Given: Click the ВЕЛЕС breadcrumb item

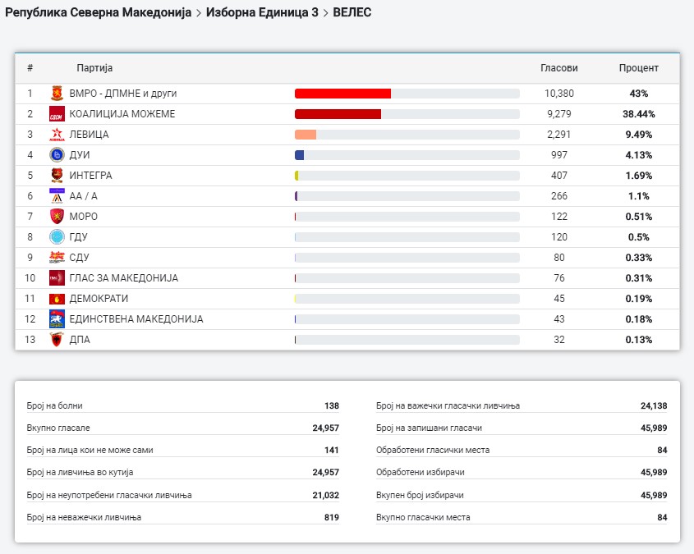Looking at the screenshot, I should pos(352,13).
